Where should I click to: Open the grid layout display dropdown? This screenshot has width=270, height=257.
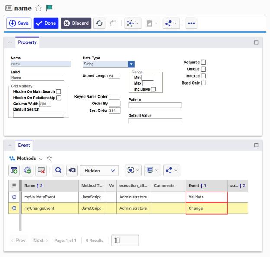pos(153,170)
